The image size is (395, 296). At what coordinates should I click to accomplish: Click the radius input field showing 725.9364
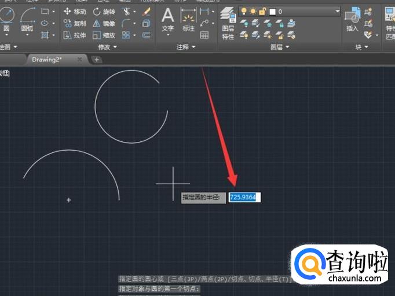pyautogui.click(x=244, y=198)
